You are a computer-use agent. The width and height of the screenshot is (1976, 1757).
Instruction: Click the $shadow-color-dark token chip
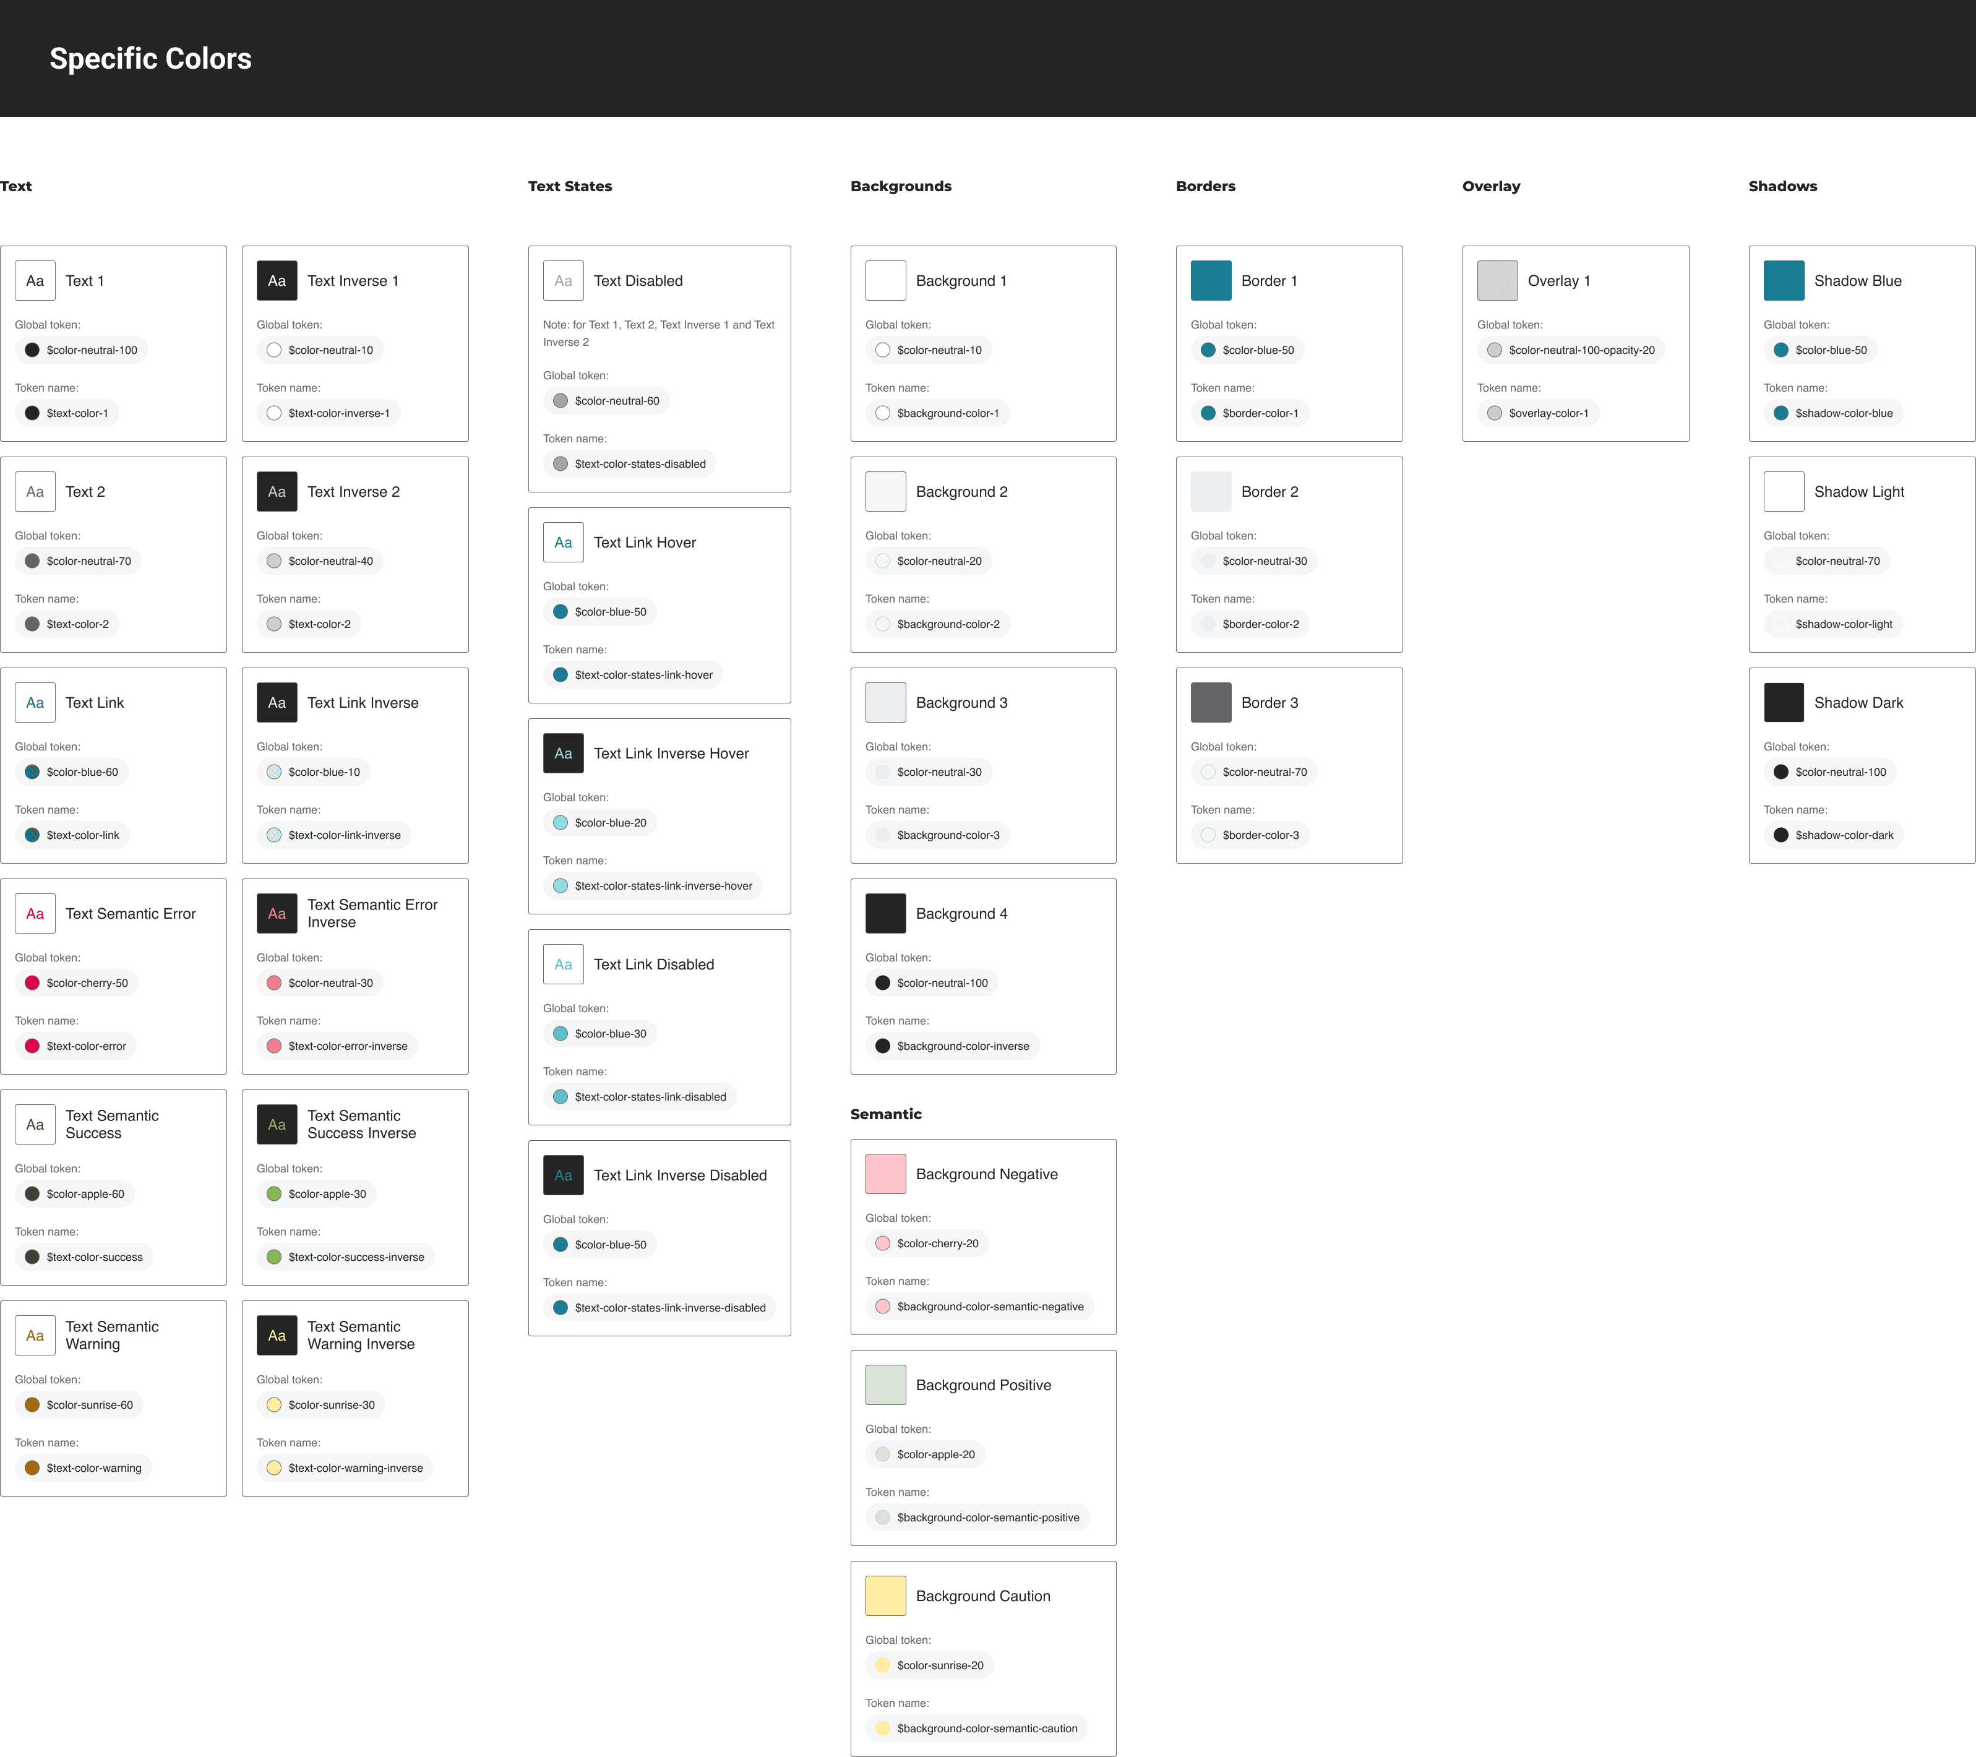click(x=1834, y=835)
